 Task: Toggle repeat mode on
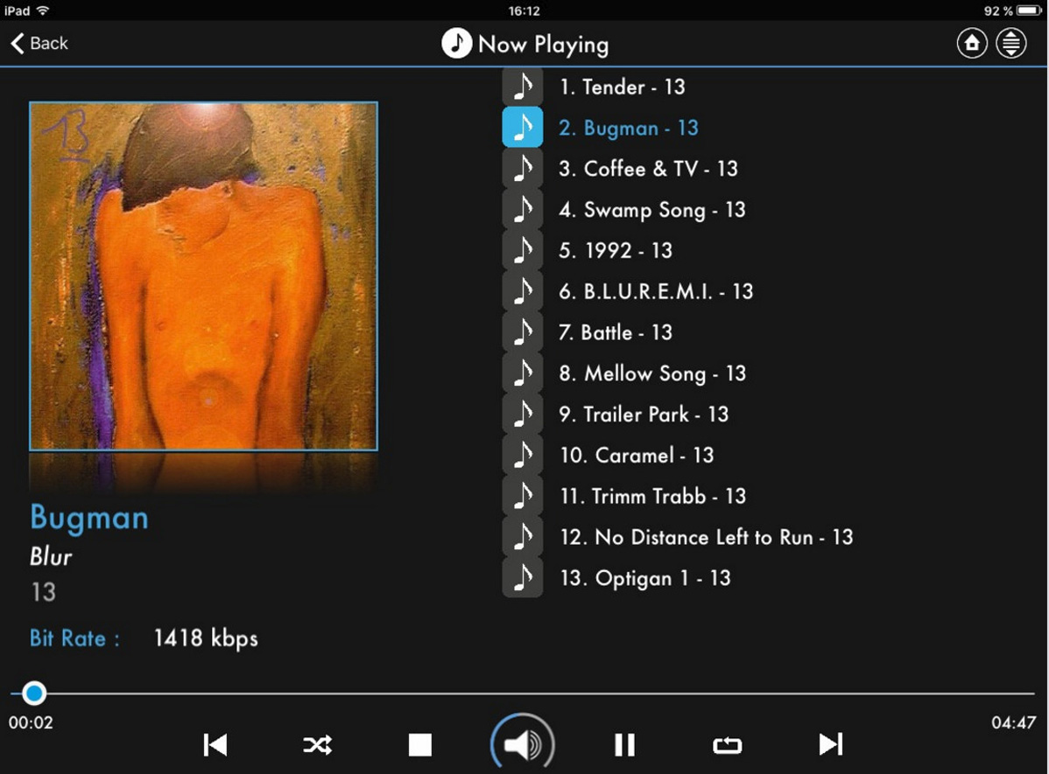point(727,744)
